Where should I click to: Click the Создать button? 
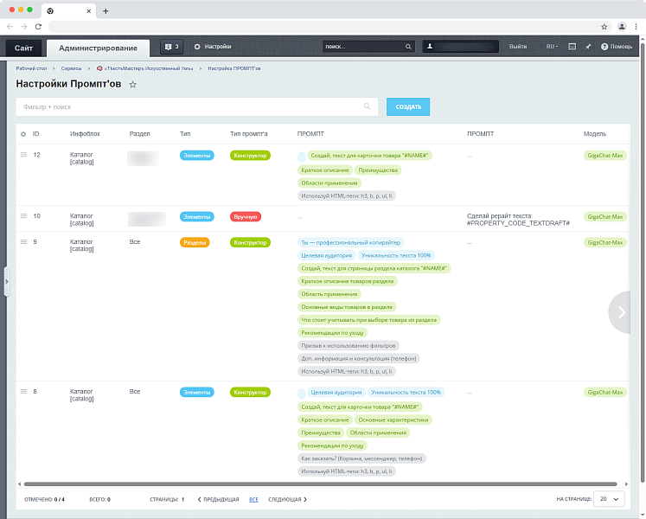[x=408, y=106]
